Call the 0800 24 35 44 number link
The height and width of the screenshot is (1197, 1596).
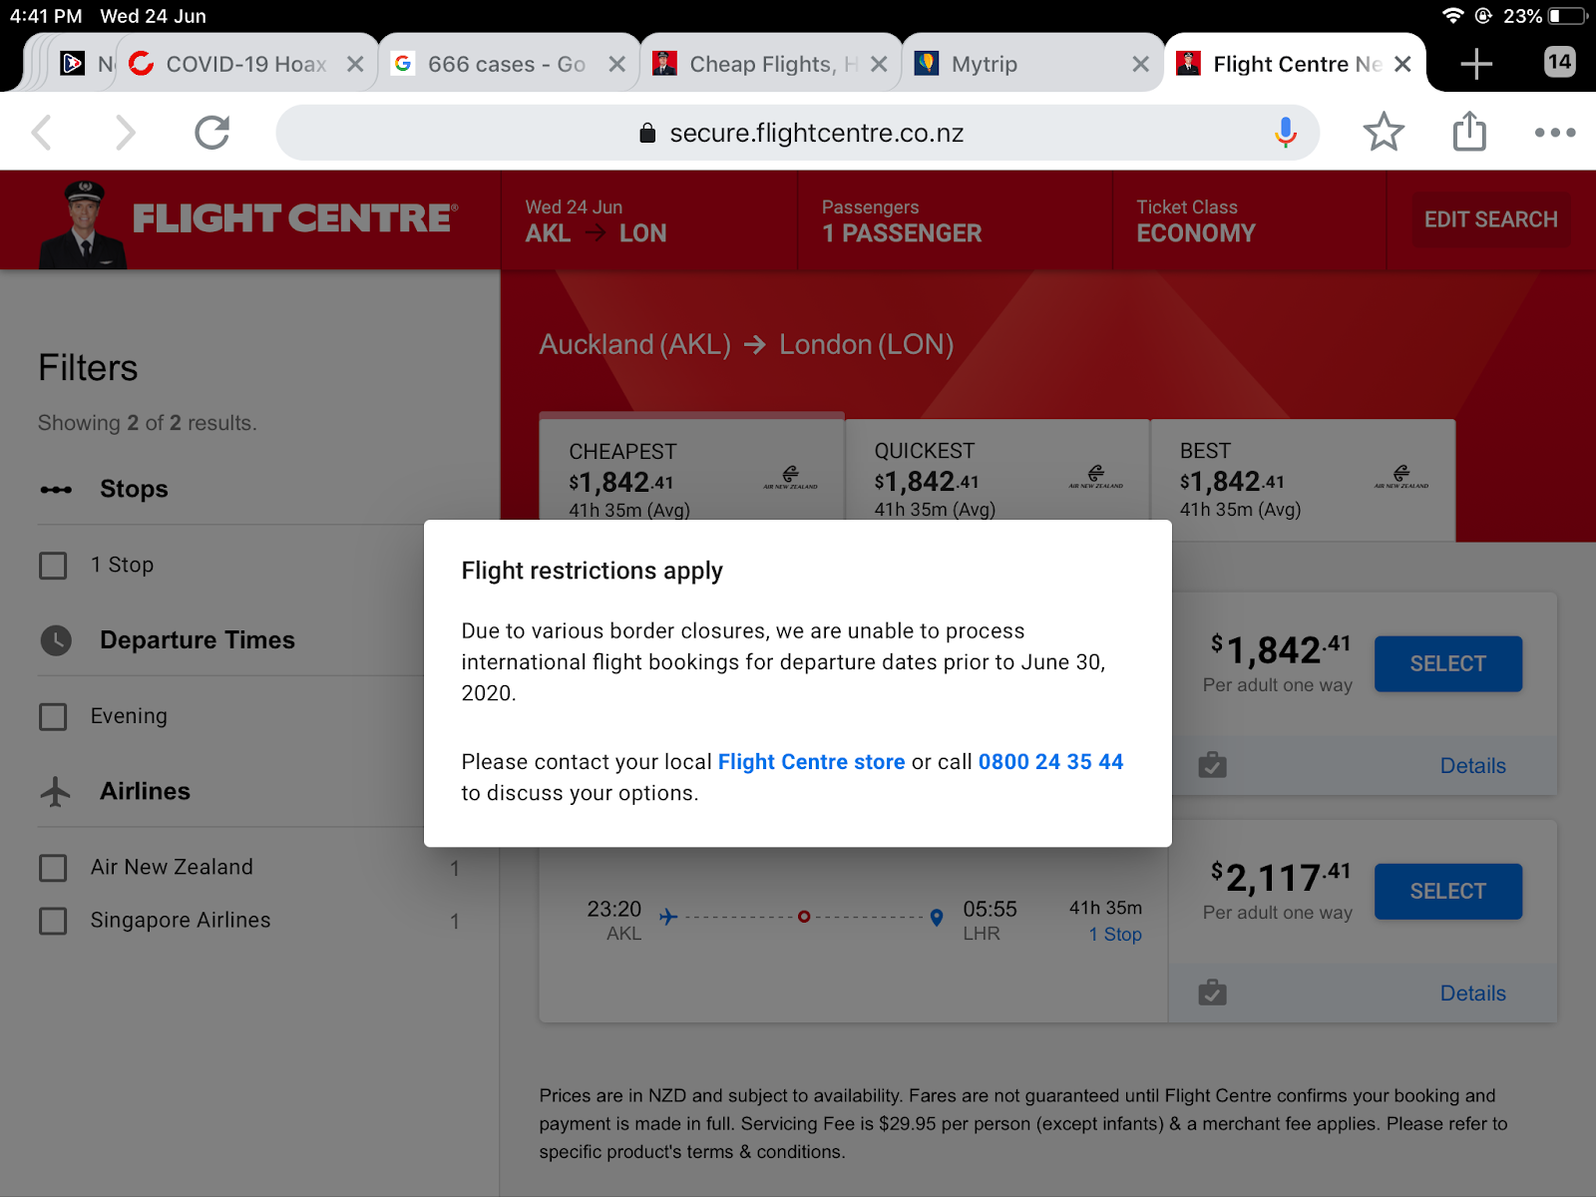pyautogui.click(x=1050, y=762)
